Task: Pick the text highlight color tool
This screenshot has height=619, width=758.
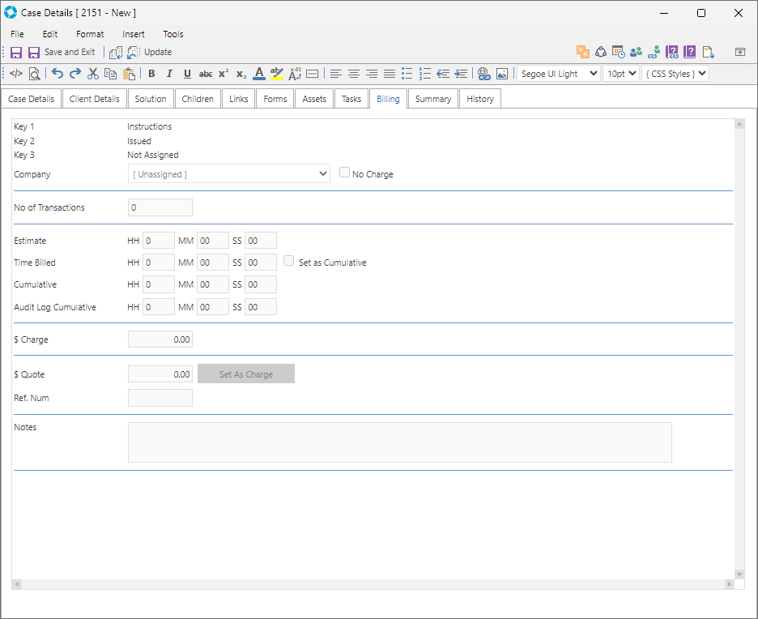Action: pyautogui.click(x=277, y=74)
